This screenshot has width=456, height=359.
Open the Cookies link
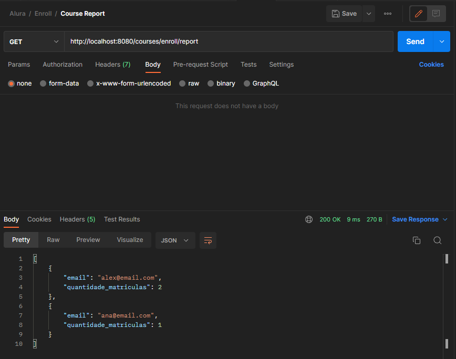(431, 65)
